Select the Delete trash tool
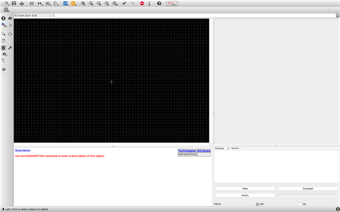Image resolution: width=340 pixels, height=212 pixels. tap(3, 48)
